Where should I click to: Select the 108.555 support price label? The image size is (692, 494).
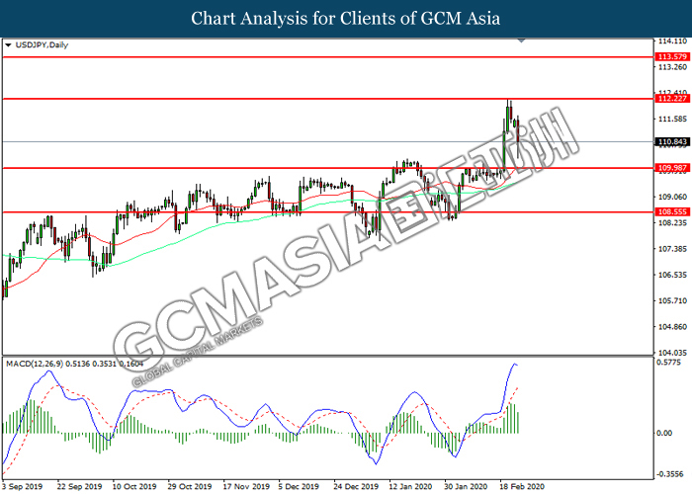672,212
